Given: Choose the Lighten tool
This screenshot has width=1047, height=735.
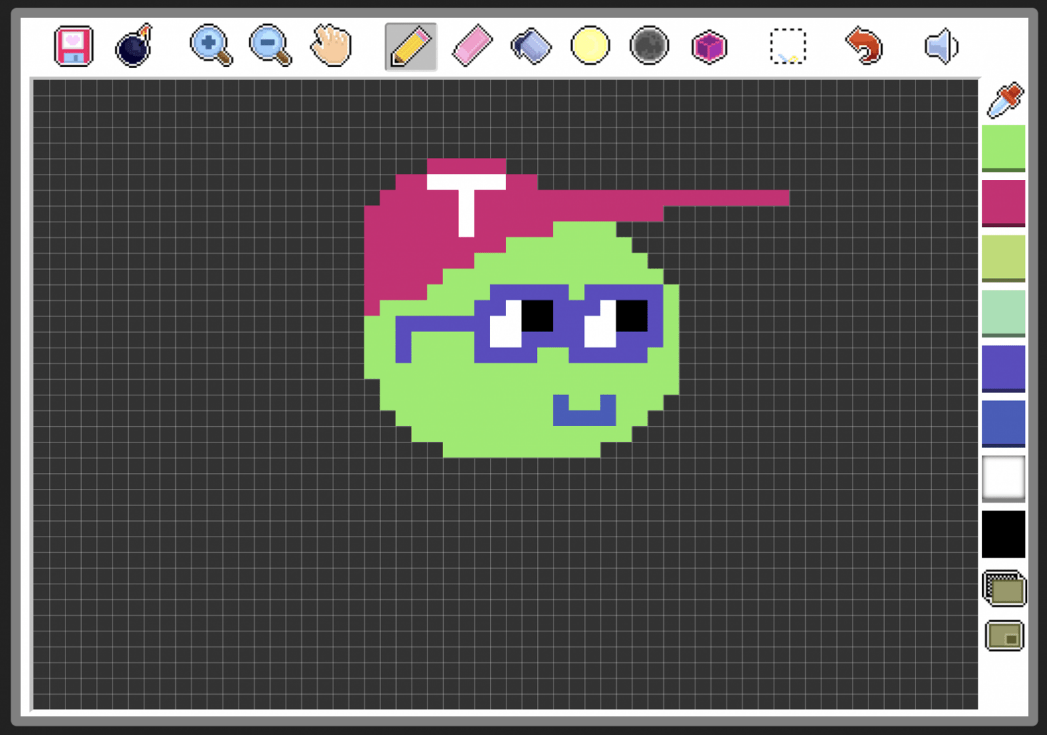Looking at the screenshot, I should coord(589,46).
